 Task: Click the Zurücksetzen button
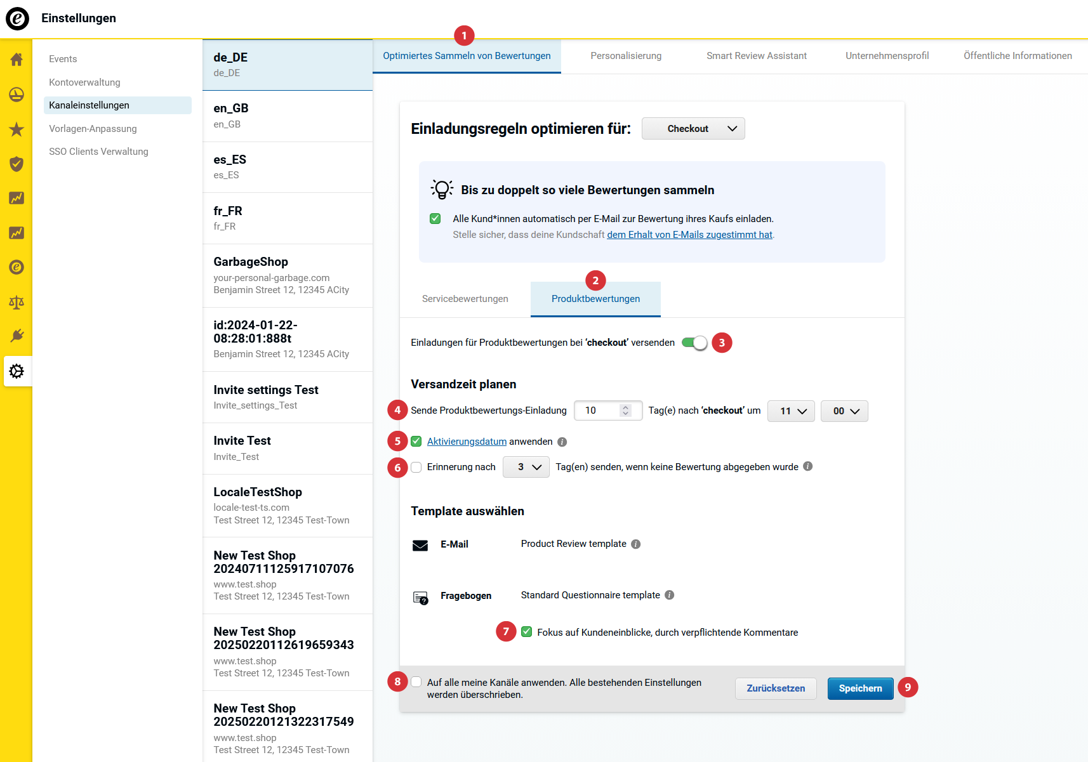tap(776, 688)
